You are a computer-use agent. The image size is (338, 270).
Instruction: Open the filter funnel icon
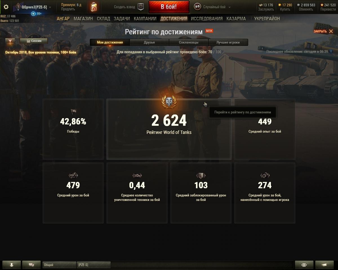(10, 41)
